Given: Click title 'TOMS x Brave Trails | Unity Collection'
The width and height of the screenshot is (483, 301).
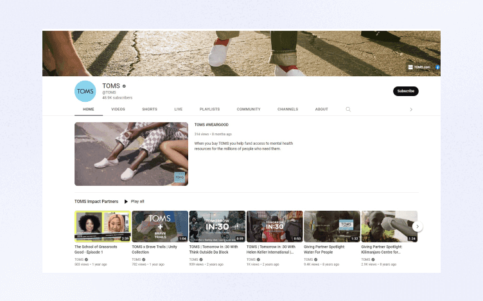Looking at the screenshot, I should pos(154,249).
